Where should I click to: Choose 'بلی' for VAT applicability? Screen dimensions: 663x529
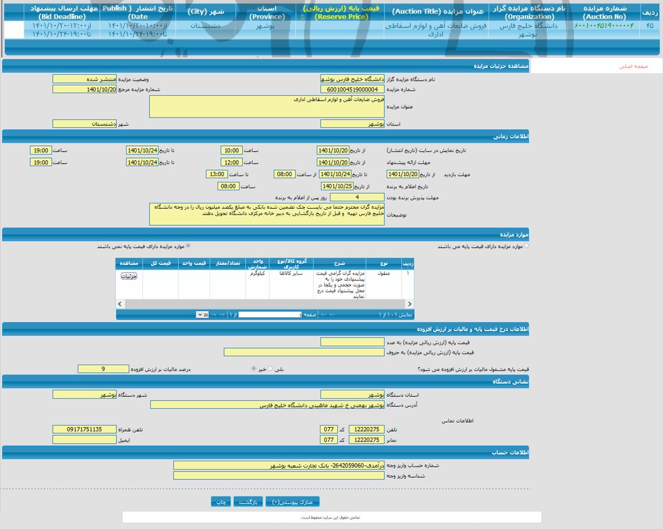(x=270, y=369)
